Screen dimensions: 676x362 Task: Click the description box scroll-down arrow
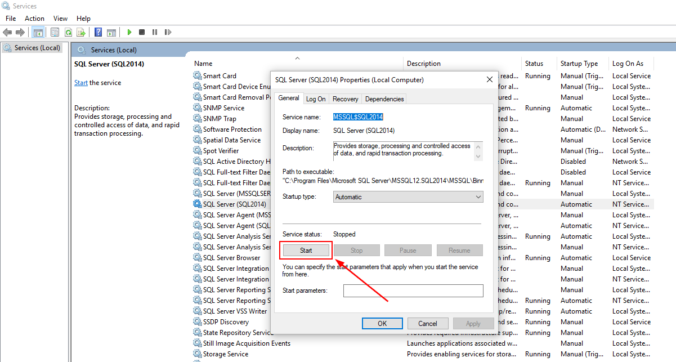pos(479,156)
